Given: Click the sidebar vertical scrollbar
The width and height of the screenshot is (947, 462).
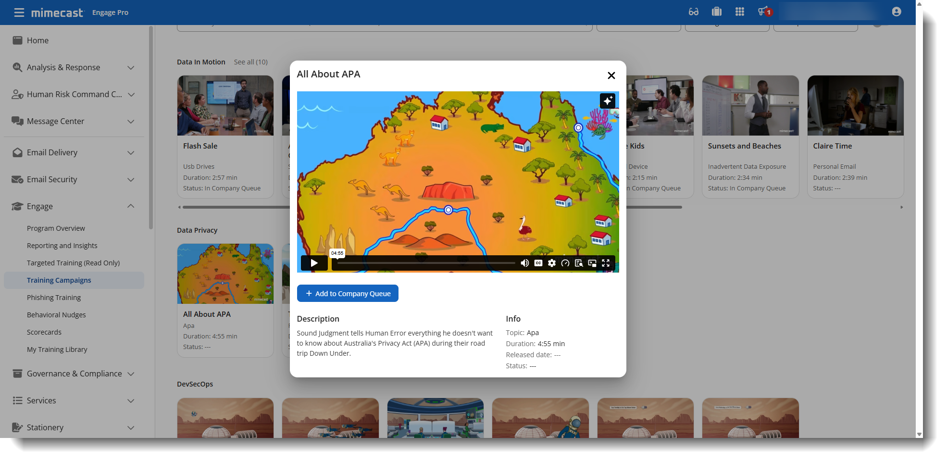Looking at the screenshot, I should point(151,128).
